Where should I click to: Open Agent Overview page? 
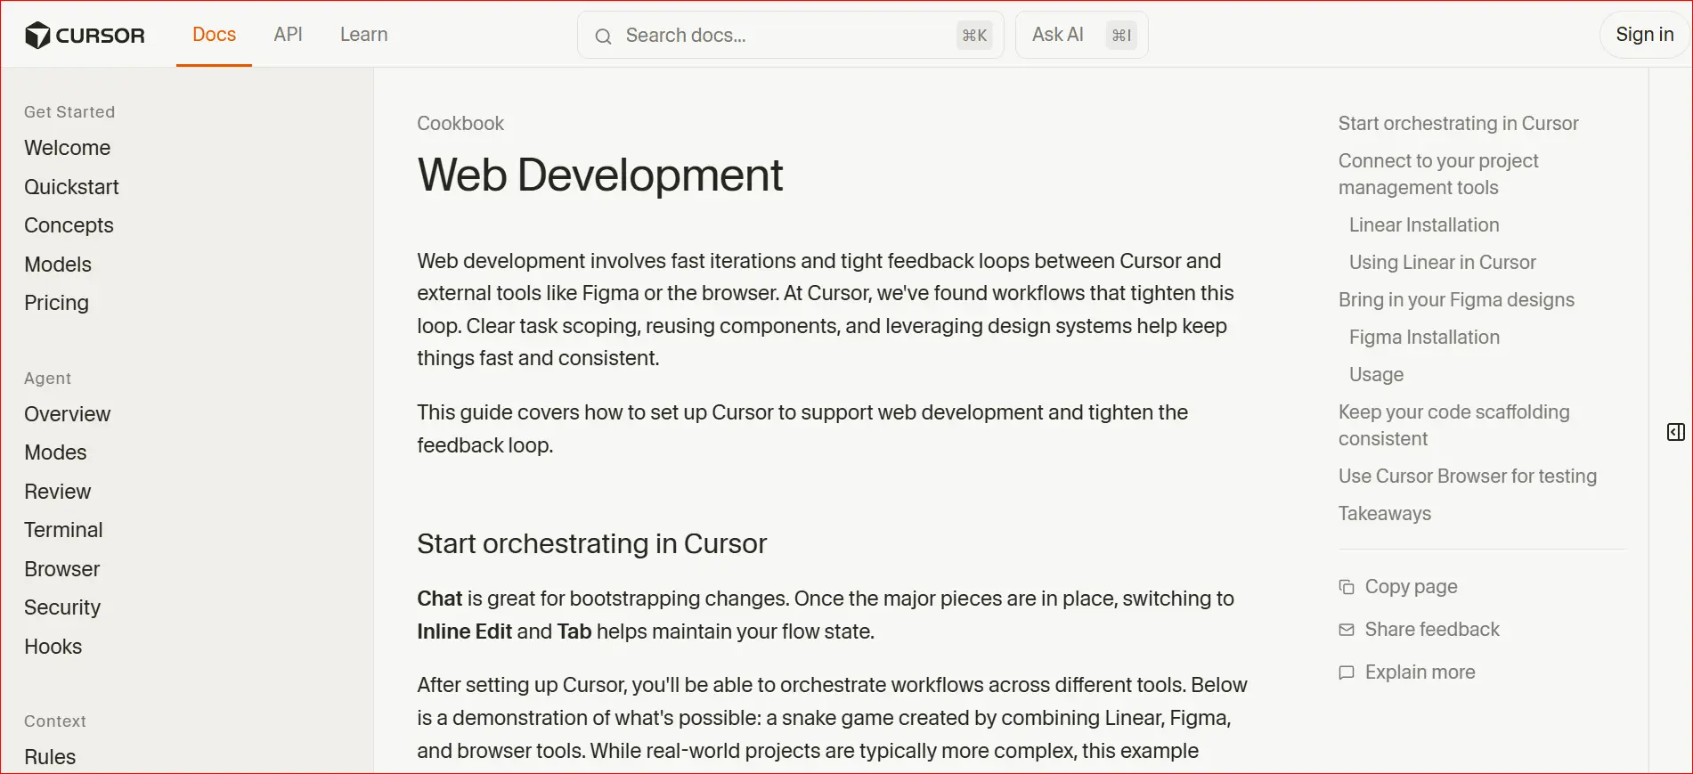click(x=68, y=414)
